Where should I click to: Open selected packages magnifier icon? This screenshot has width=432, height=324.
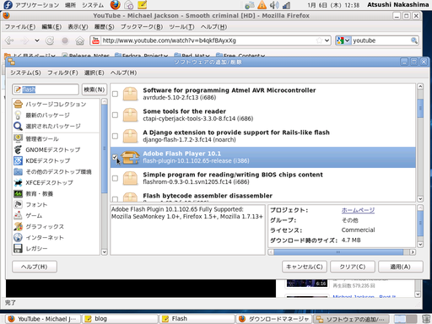(18, 126)
